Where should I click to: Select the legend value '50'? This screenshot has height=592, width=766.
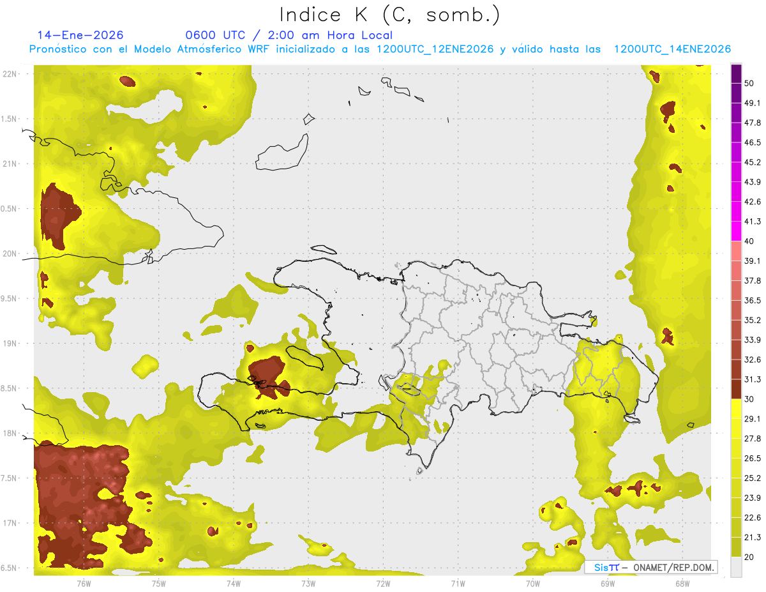pos(750,84)
